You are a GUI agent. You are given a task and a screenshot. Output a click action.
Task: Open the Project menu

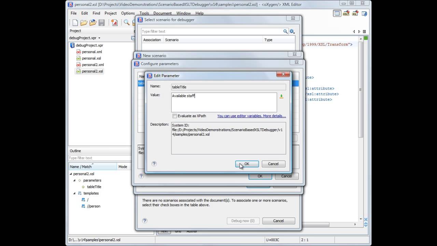click(x=110, y=13)
